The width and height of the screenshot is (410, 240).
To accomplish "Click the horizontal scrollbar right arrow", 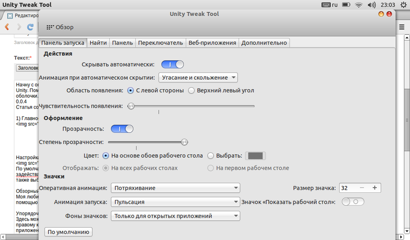I will (x=401, y=237).
